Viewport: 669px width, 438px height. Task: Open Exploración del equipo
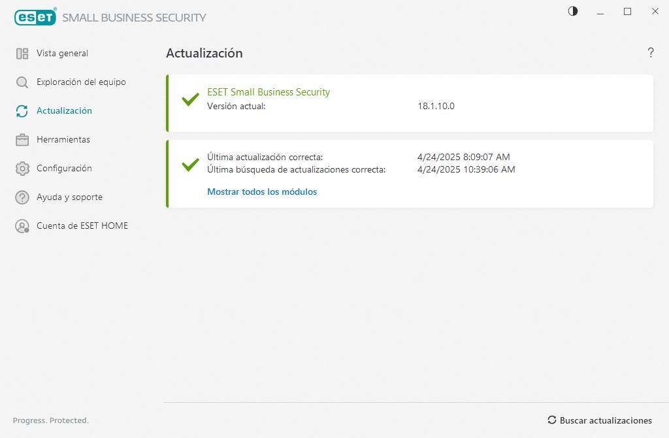point(74,82)
